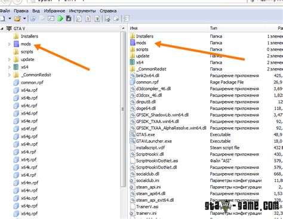Select GFSDK_TXAA_AlphaResolve.win64.dll file
This screenshot has width=283, height=219.
tap(171, 128)
